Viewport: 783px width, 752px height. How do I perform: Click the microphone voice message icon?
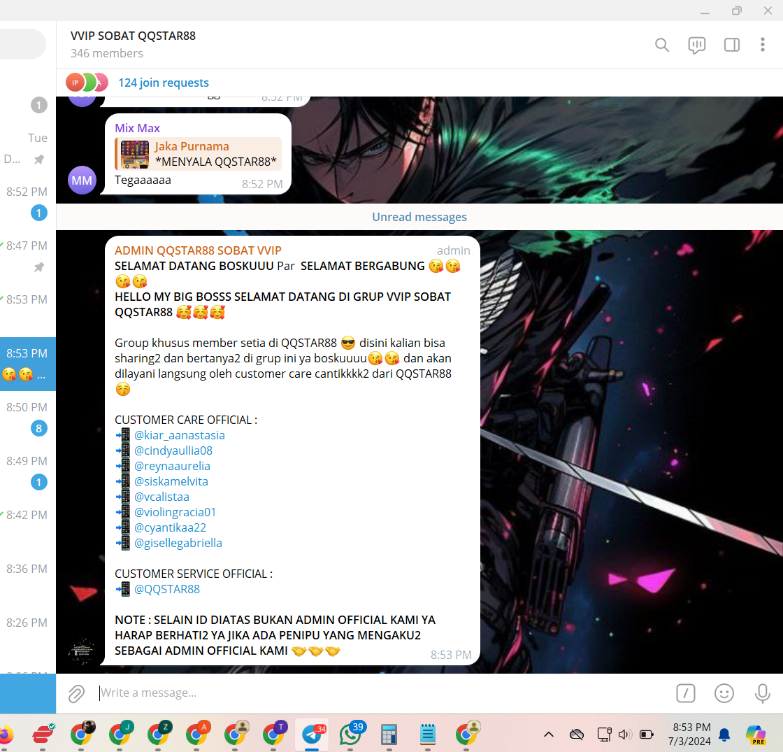click(x=762, y=693)
